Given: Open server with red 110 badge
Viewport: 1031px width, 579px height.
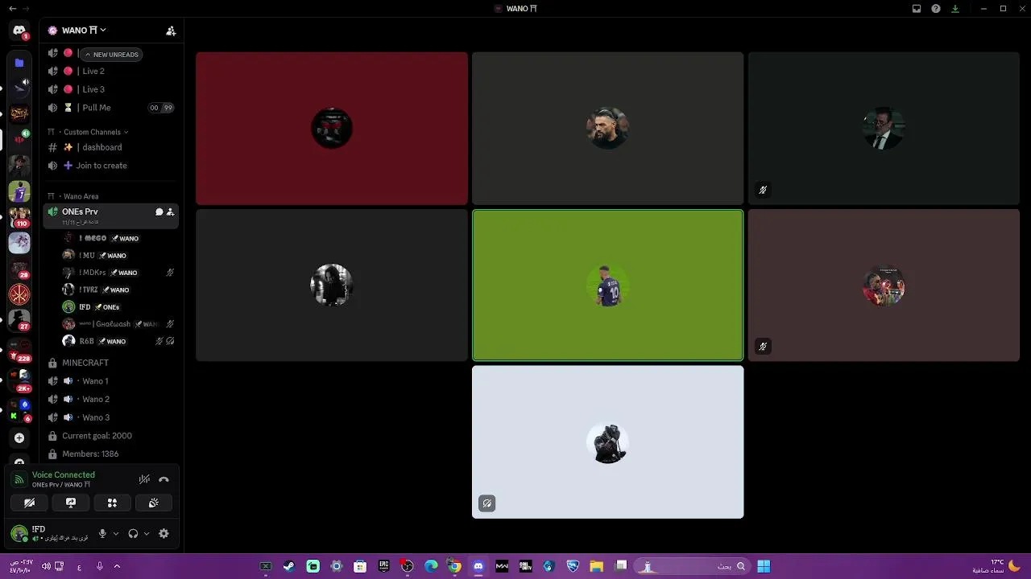Looking at the screenshot, I should [19, 217].
